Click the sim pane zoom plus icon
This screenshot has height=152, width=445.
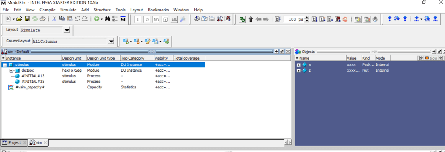point(276,52)
